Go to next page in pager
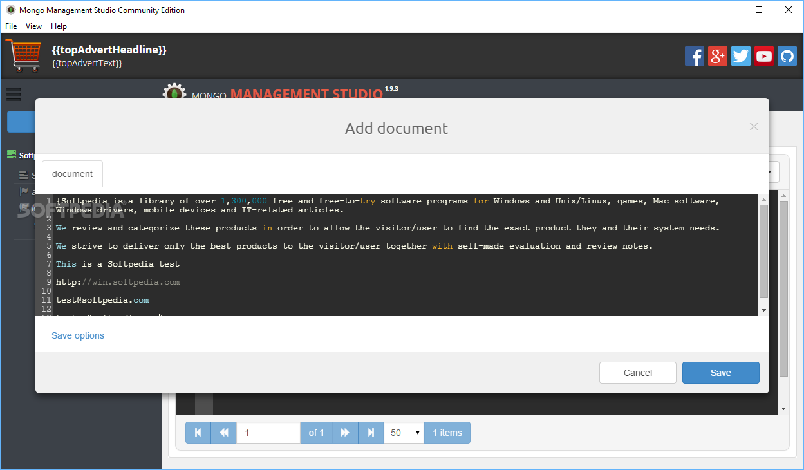This screenshot has width=804, height=470. [x=345, y=433]
